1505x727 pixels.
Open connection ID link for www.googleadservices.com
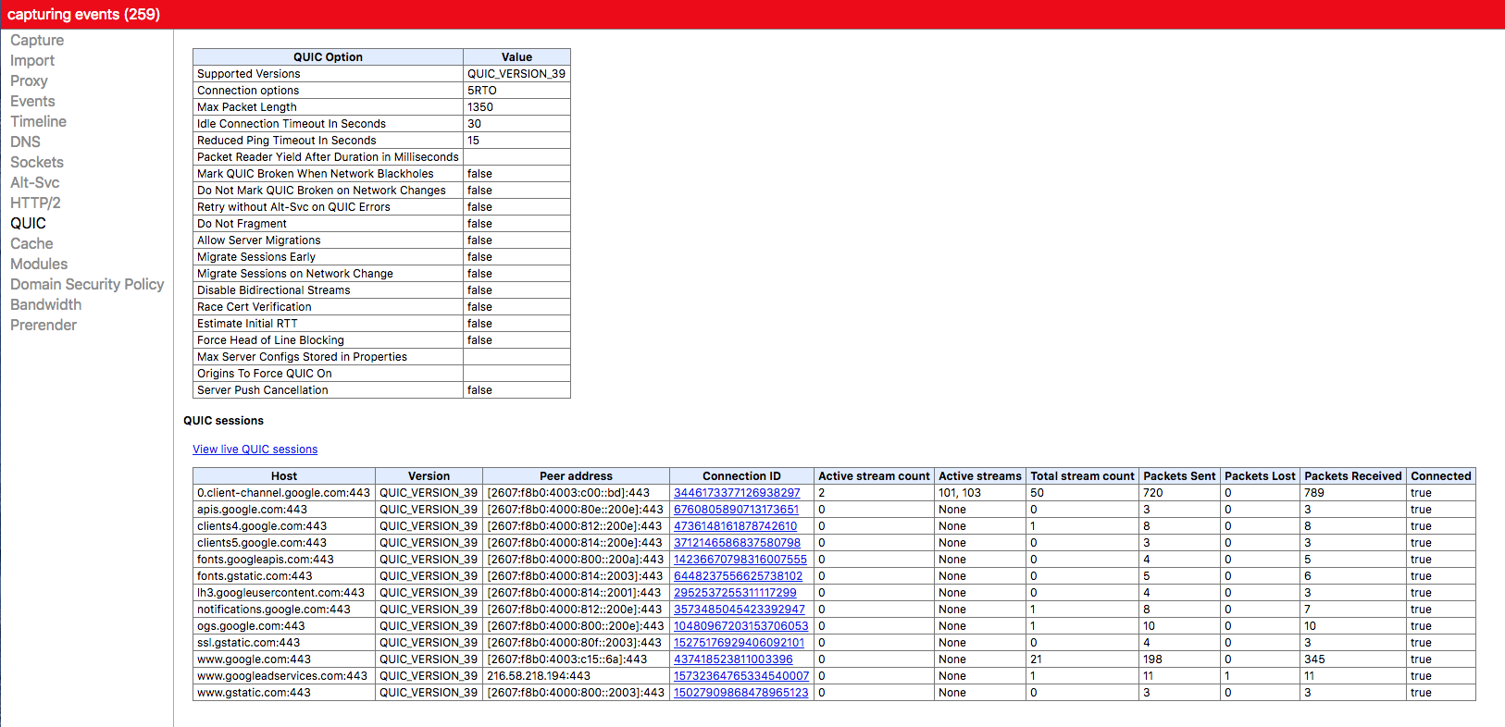pyautogui.click(x=740, y=676)
